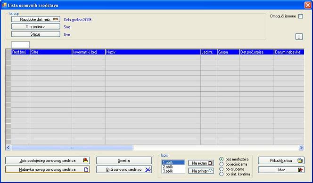
Task: Click the exclamation mark button
Action: pos(299,37)
